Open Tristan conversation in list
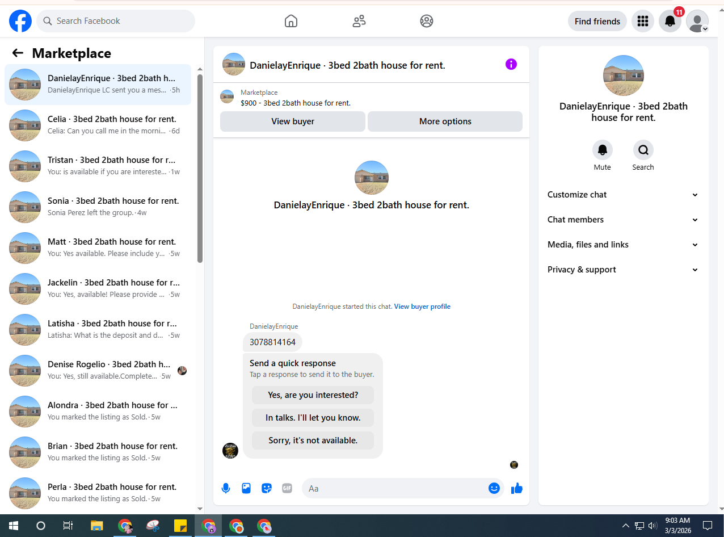 point(98,166)
